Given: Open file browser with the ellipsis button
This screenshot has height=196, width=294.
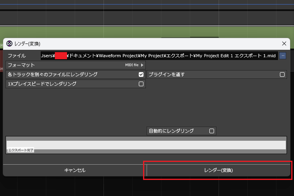Looking at the screenshot, I should [283, 56].
